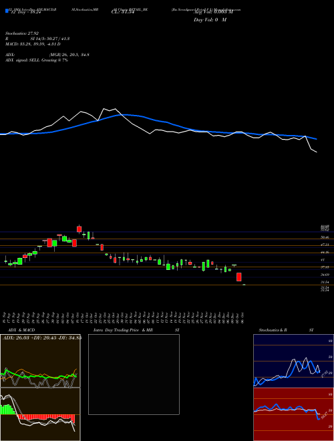Click the 'CL: 31.54' closing price text
Image resolution: width=334 pixels, height=441 pixels.
click(122, 12)
